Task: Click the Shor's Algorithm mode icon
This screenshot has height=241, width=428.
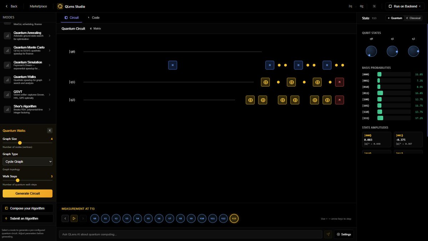Action: 7,109
